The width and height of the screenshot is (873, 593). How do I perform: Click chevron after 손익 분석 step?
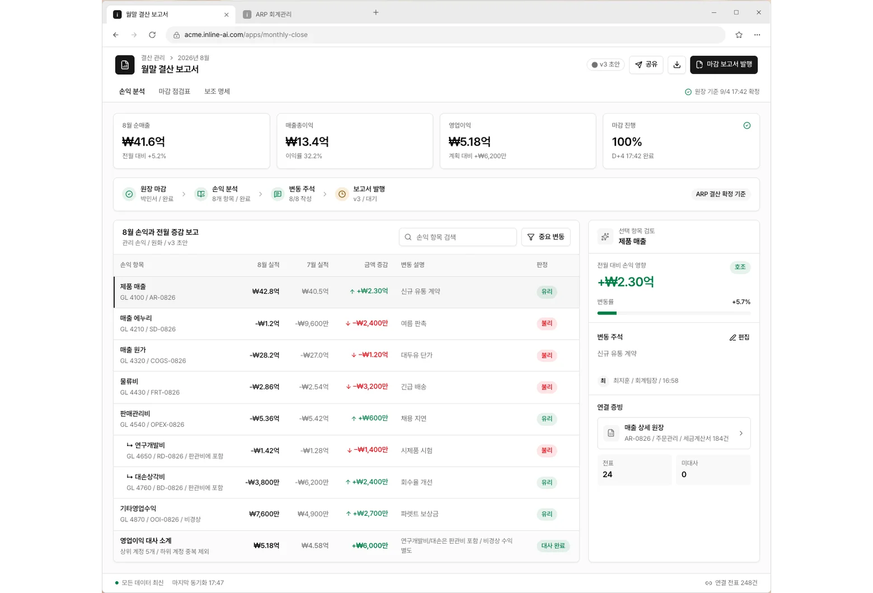(x=260, y=194)
